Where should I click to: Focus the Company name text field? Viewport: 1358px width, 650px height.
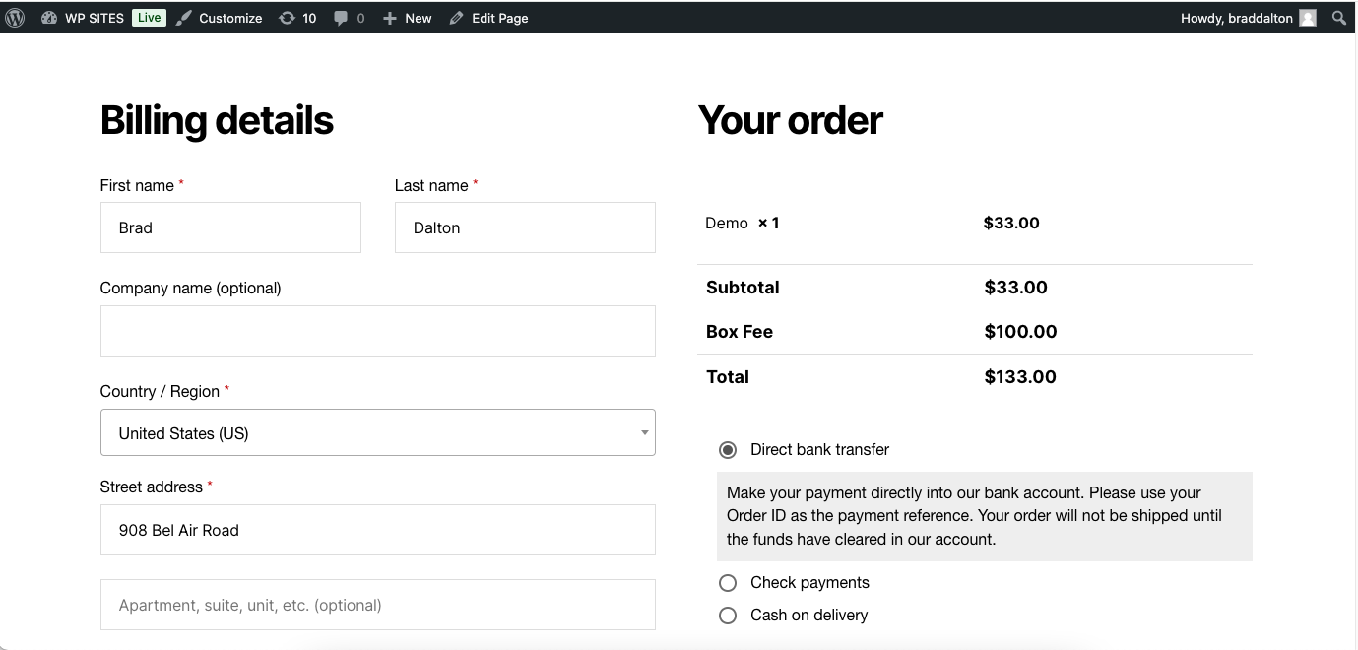pos(378,331)
